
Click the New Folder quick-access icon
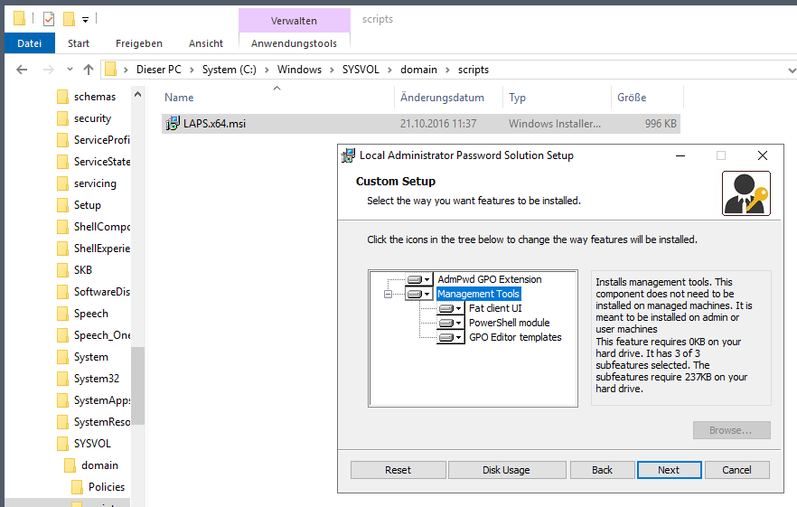(x=69, y=19)
